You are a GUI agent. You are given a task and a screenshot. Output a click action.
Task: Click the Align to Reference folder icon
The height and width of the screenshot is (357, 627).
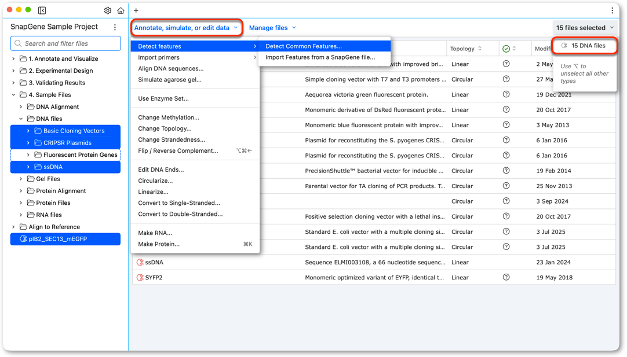pos(24,227)
